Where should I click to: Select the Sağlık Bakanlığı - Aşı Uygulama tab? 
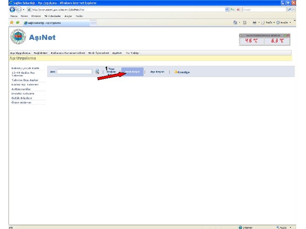[56, 23]
